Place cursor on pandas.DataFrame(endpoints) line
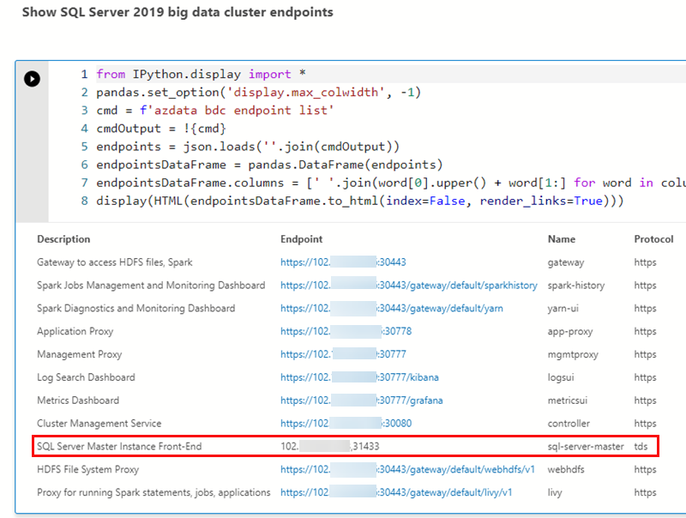 coord(269,165)
